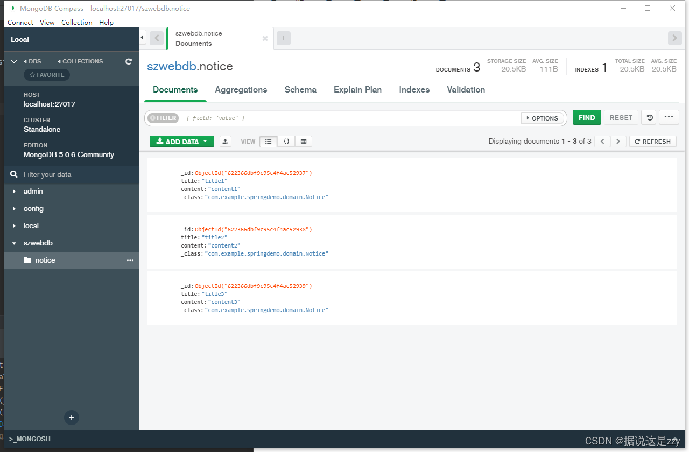Switch to list view
This screenshot has width=689, height=452.
[x=268, y=142]
